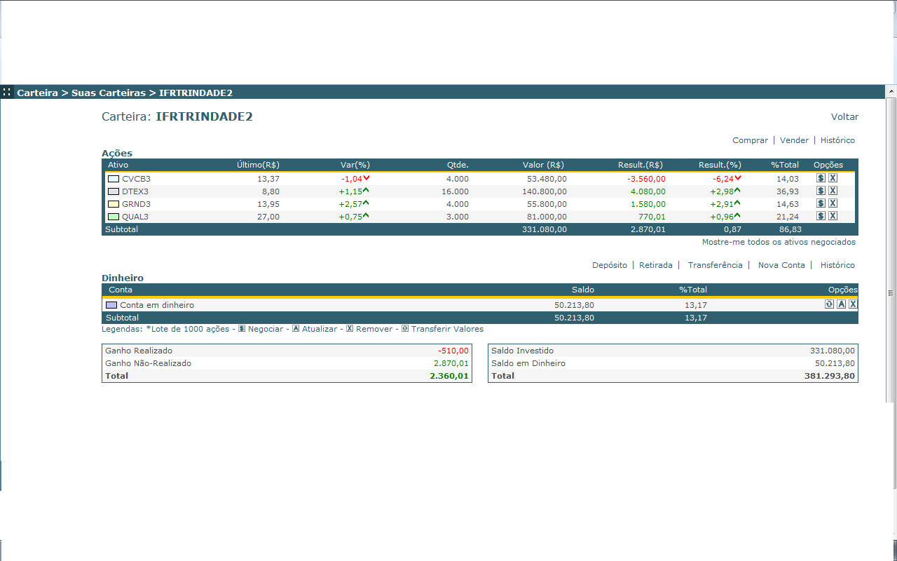Remove Conta em dinheiro with its X icon

point(853,304)
